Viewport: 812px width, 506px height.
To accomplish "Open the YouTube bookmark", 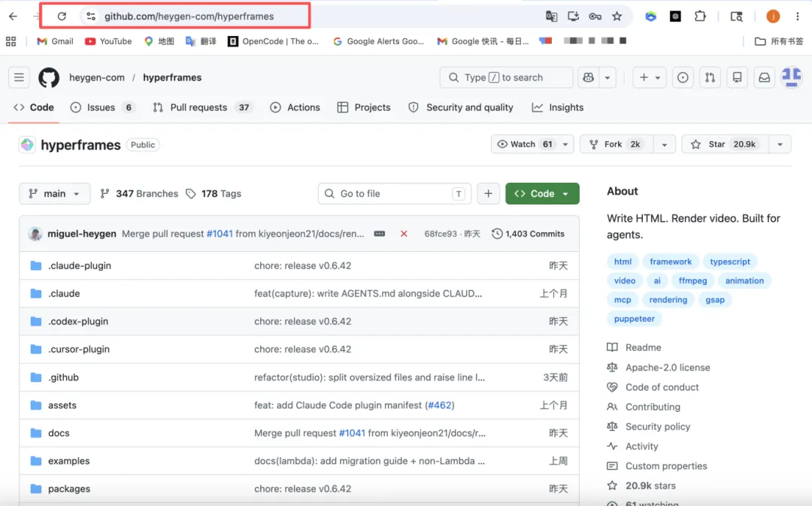I will [x=108, y=41].
